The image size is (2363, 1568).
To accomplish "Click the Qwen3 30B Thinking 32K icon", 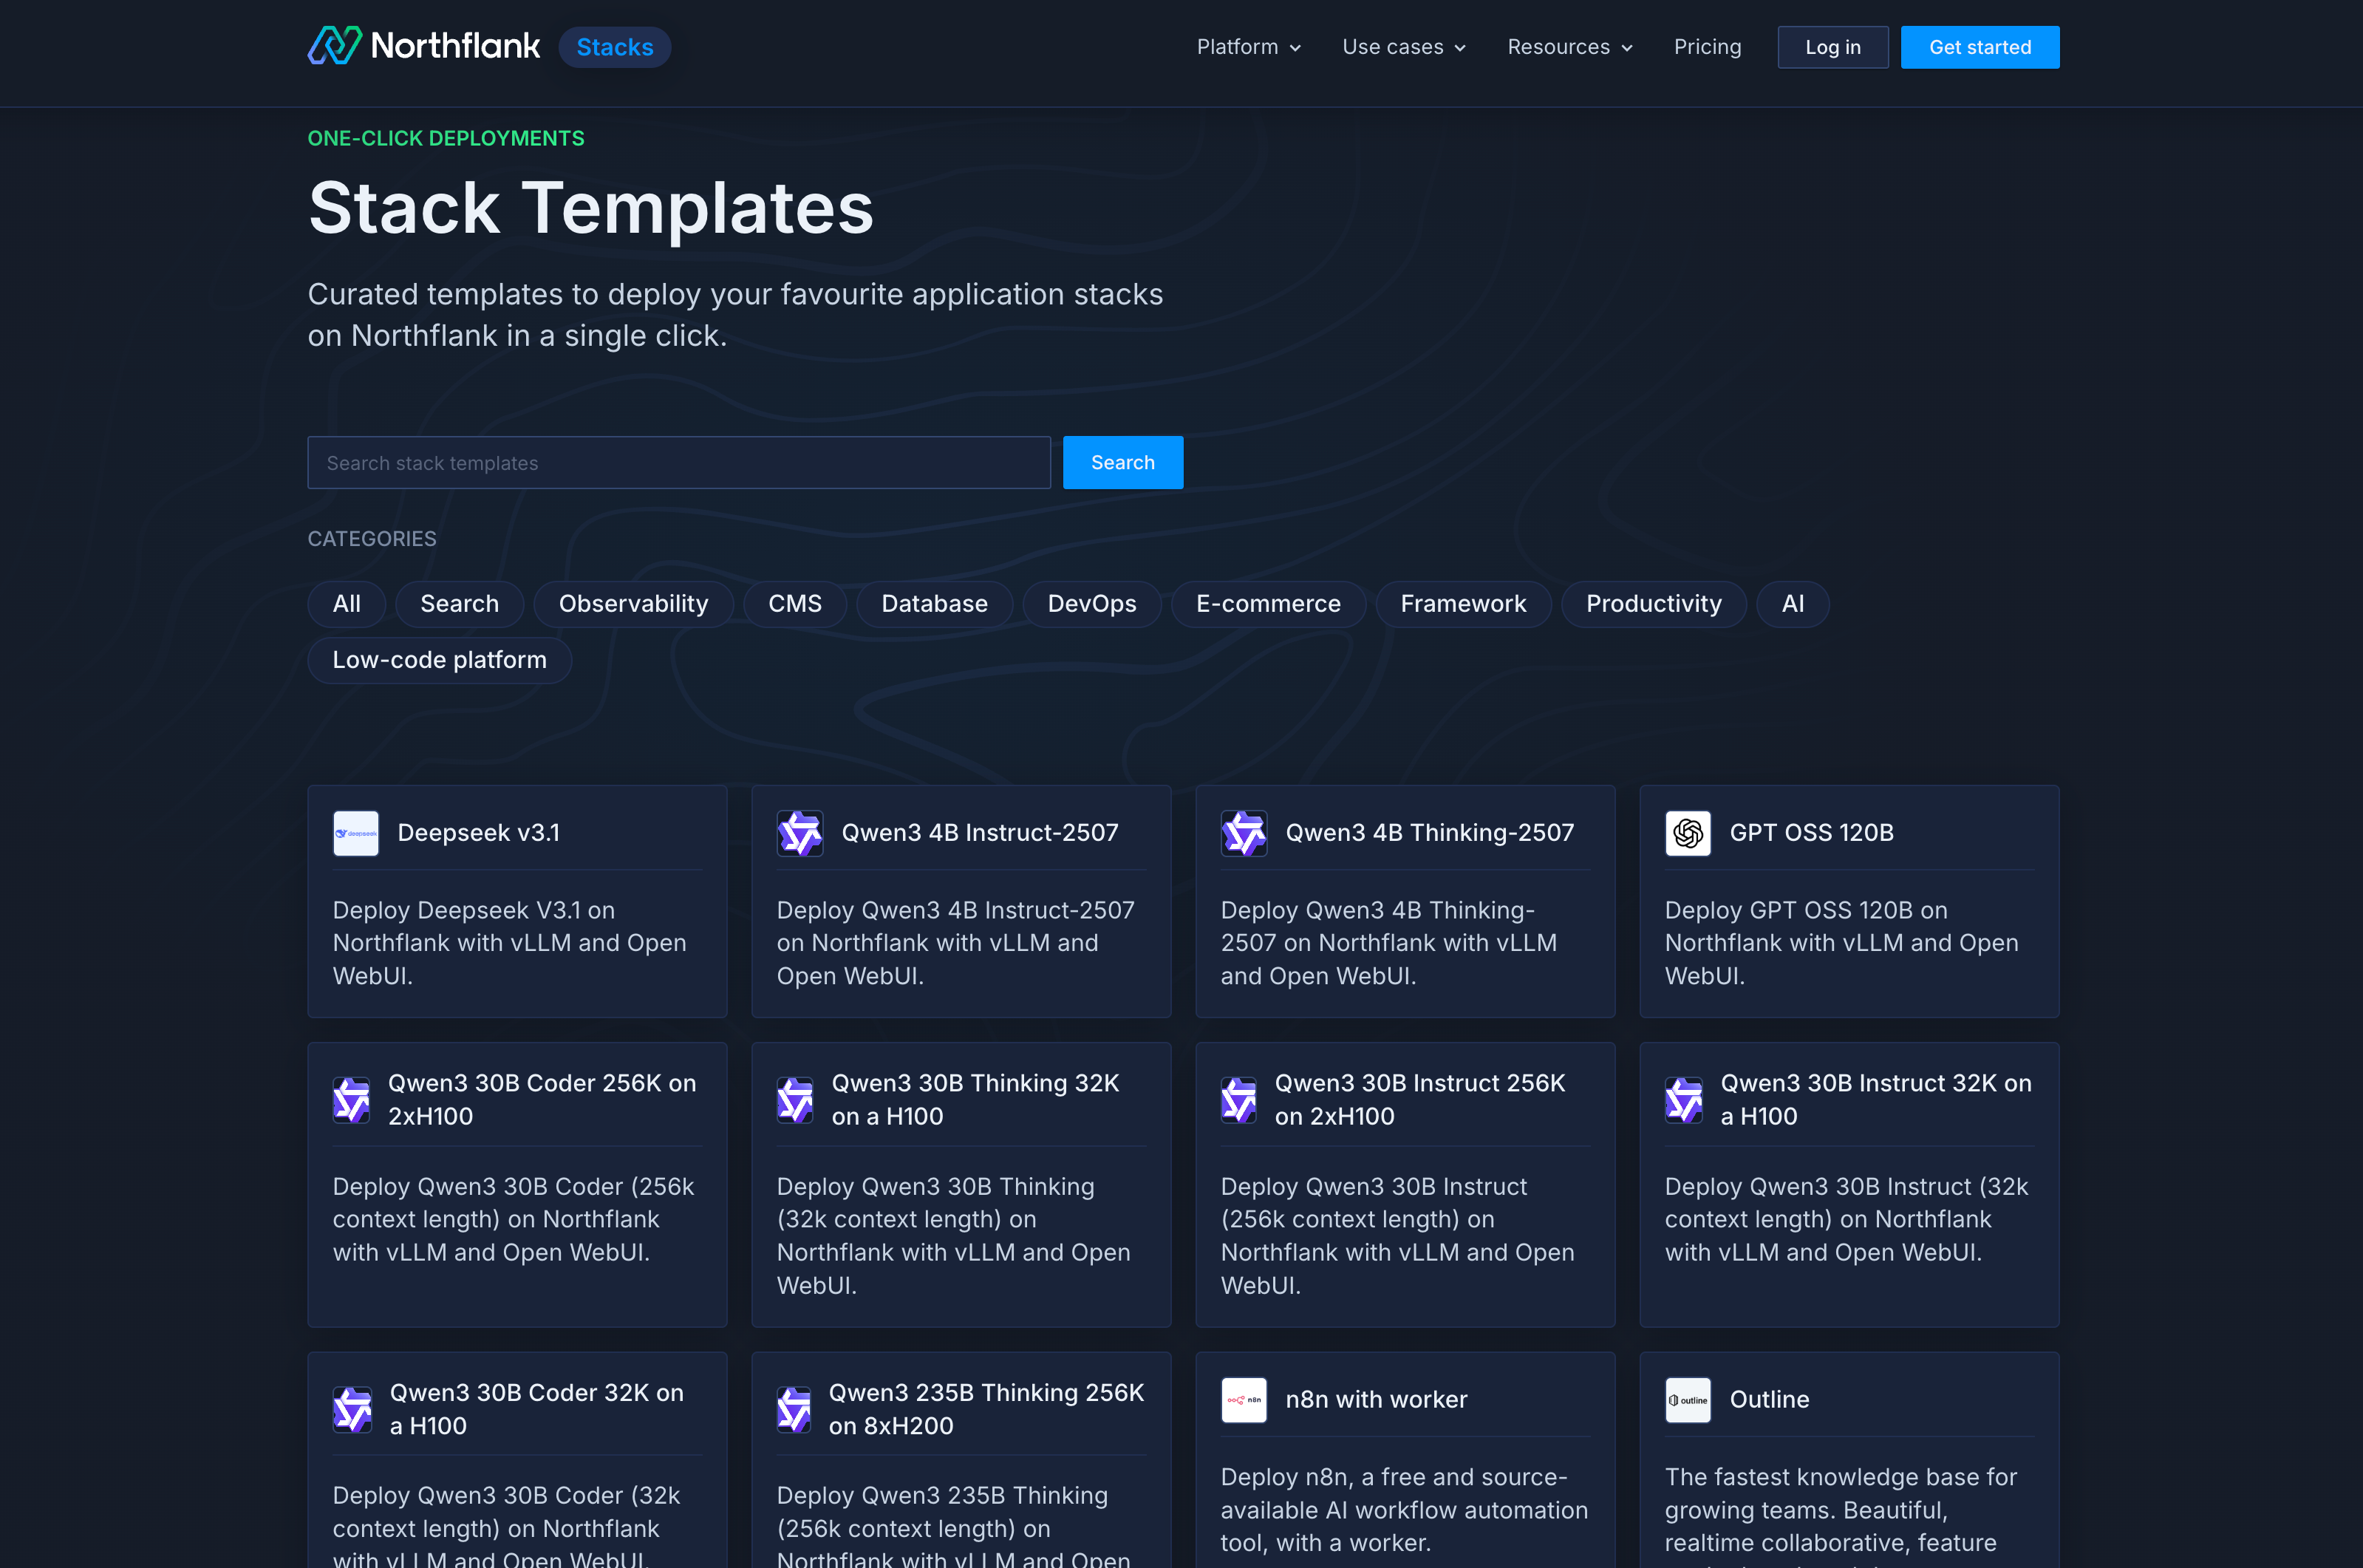I will (795, 1100).
